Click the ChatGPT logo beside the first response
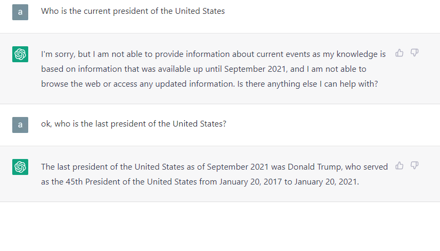This screenshot has width=440, height=251. click(x=20, y=54)
